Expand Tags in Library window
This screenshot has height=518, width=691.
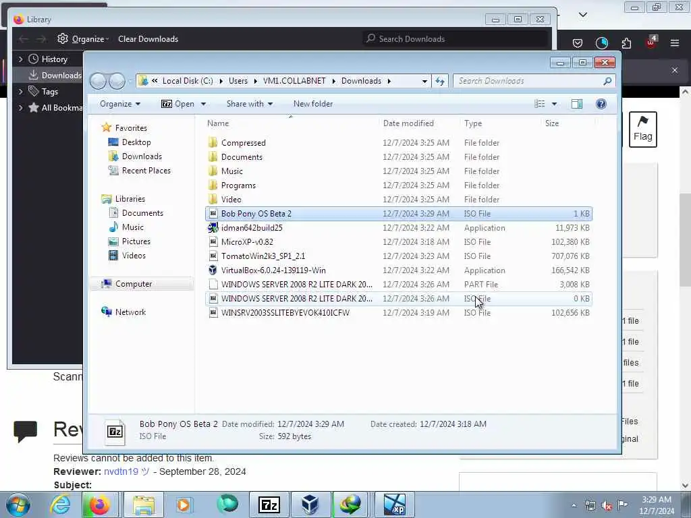coord(20,92)
